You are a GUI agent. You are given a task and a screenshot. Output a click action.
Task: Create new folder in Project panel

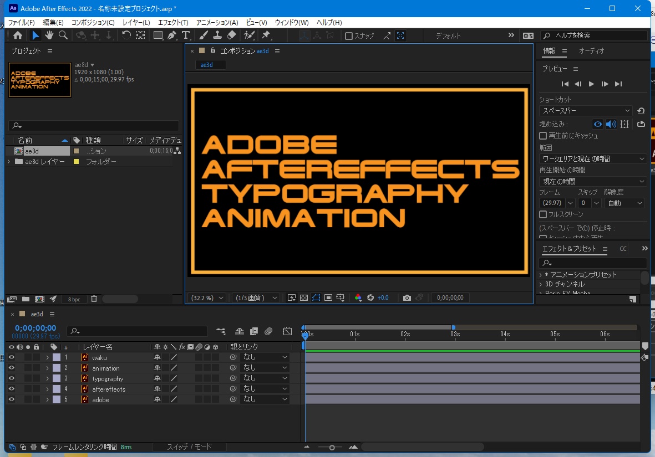pyautogui.click(x=26, y=299)
